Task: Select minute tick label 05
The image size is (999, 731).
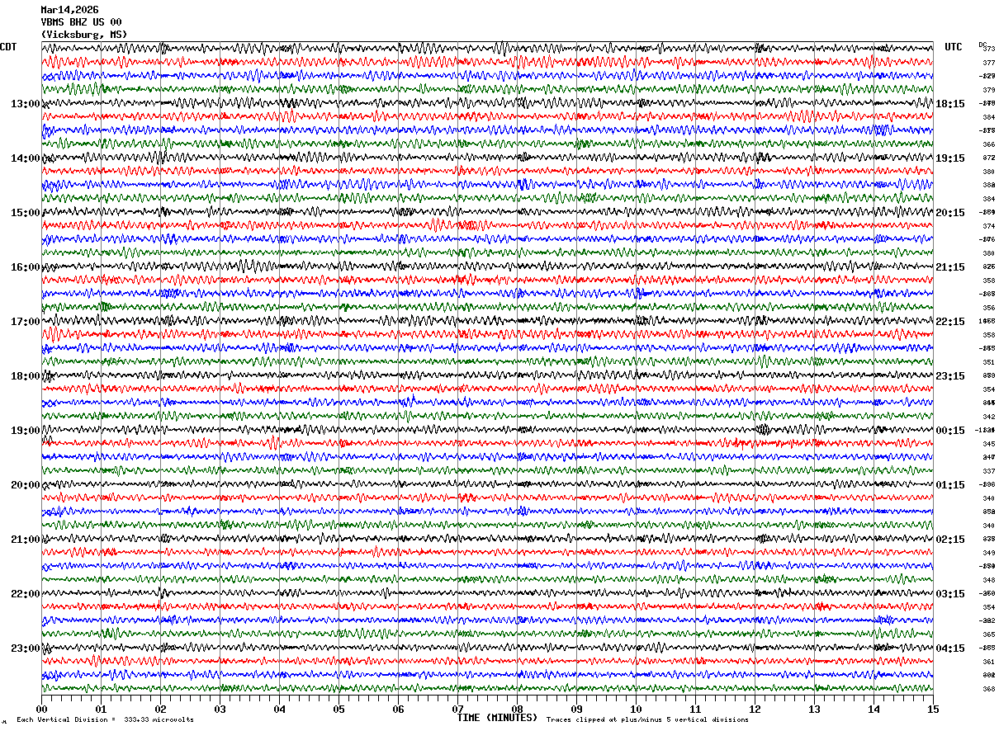Action: (339, 709)
